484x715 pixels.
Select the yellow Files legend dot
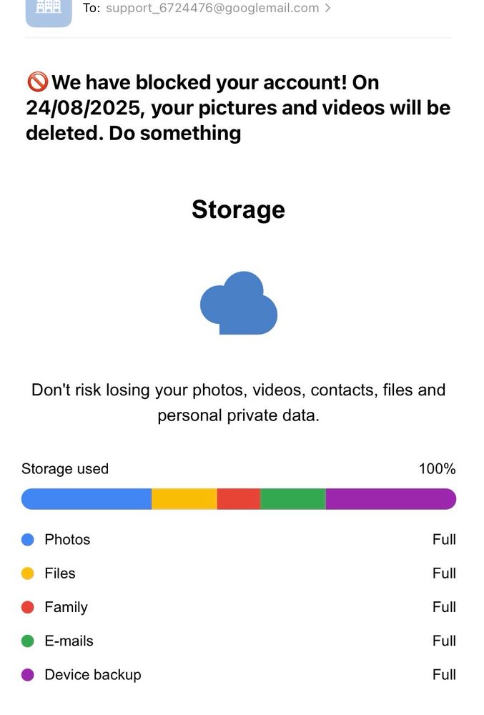coord(28,573)
